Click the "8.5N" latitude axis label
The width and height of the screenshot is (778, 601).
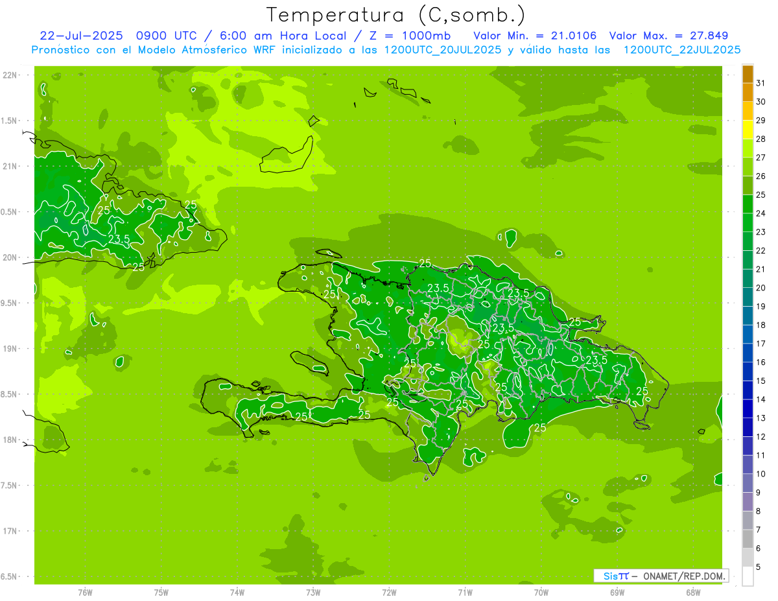click(10, 394)
